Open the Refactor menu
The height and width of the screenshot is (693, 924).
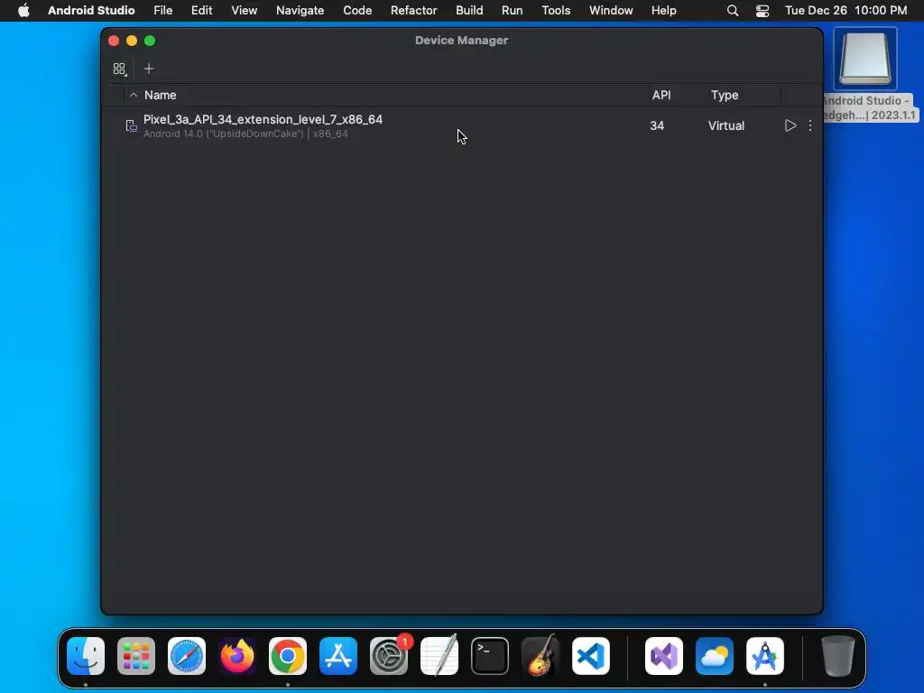(413, 11)
